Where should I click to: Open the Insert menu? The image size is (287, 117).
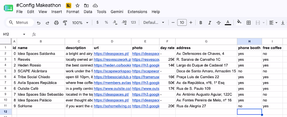57,12
